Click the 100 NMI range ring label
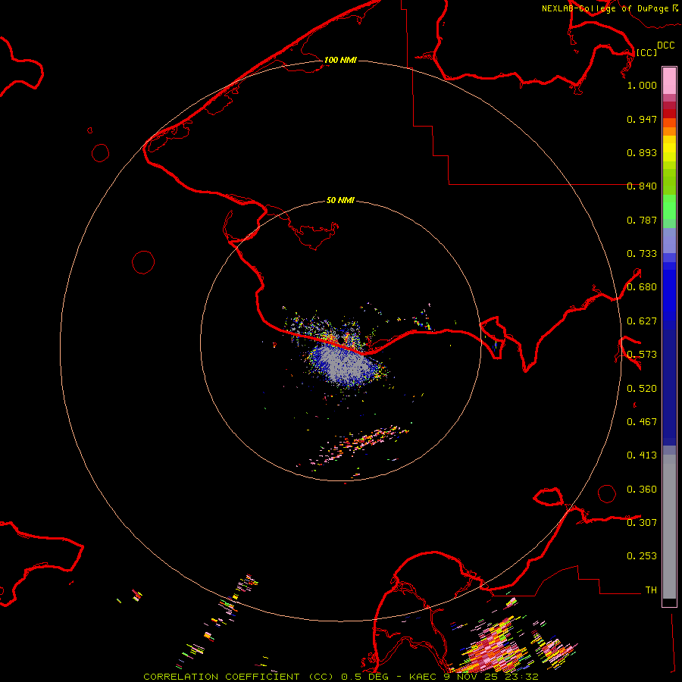Image resolution: width=682 pixels, height=682 pixels. (340, 60)
